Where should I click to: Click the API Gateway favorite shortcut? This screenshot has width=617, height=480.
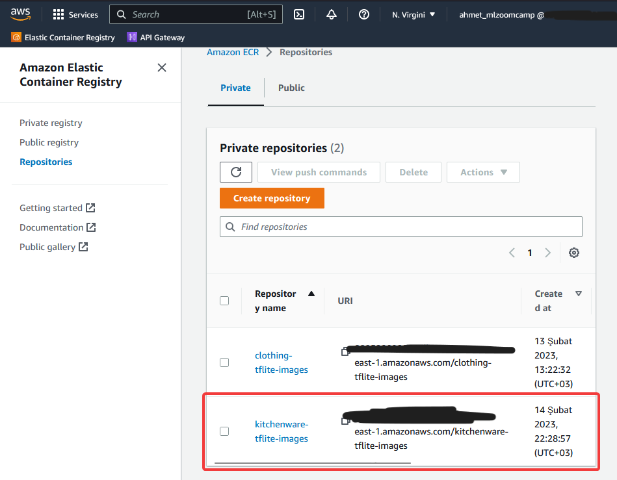click(x=156, y=37)
